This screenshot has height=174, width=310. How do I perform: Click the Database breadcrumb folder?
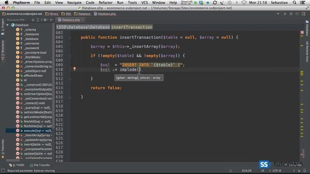[x=82, y=14]
